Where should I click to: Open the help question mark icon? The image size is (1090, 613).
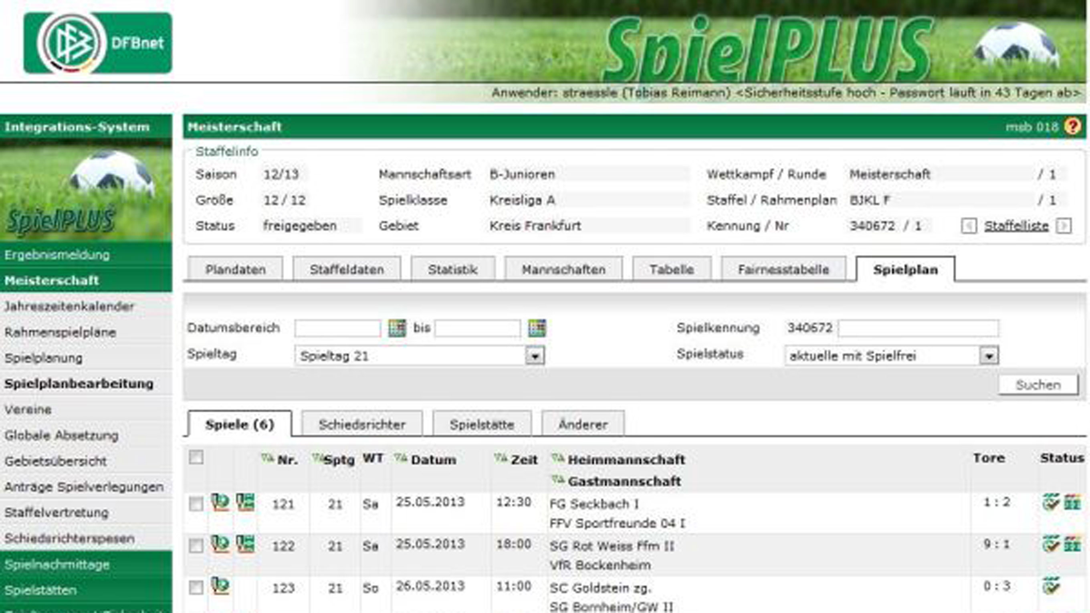[1072, 127]
